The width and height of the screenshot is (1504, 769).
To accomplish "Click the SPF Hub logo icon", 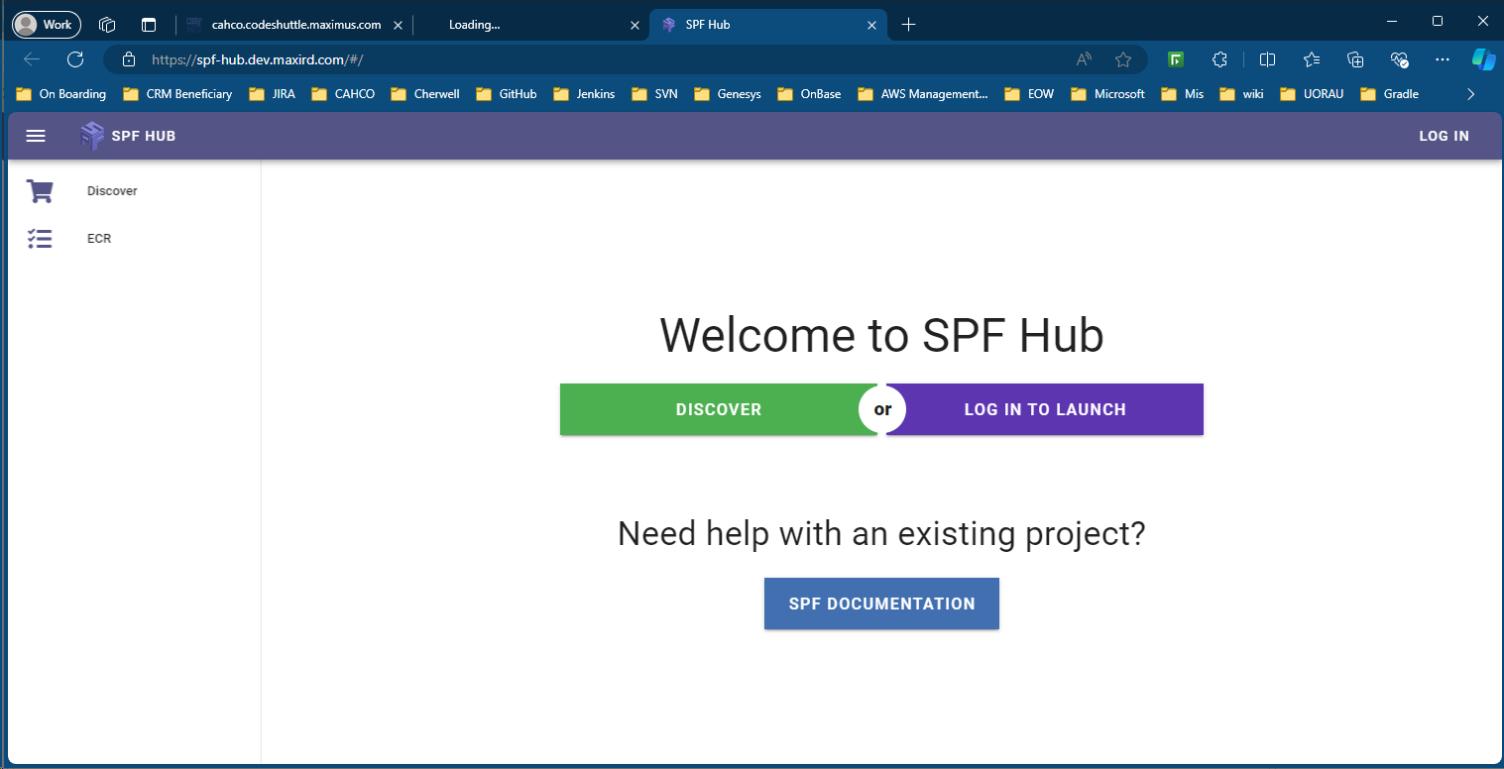I will pyautogui.click(x=91, y=136).
